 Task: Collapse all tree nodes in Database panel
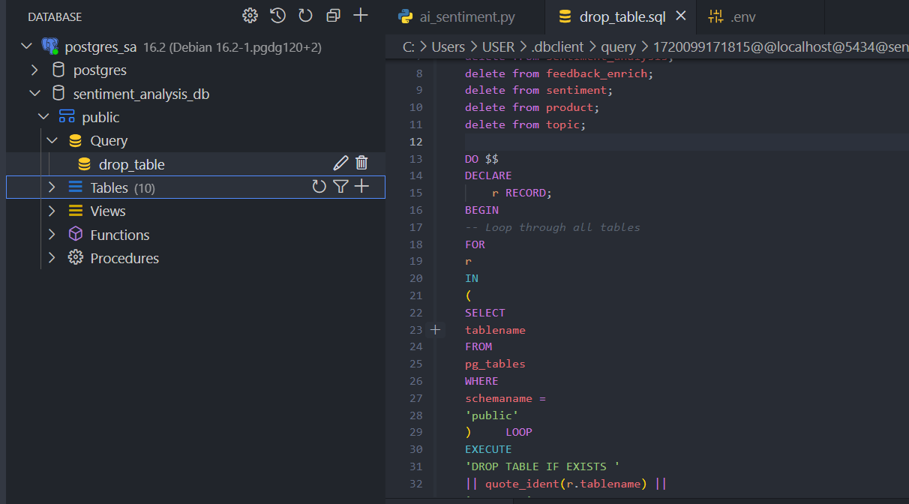pos(333,16)
